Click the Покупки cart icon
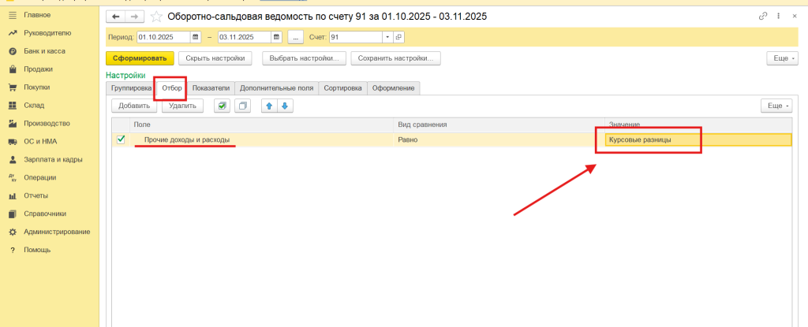The image size is (808, 327). coord(13,87)
